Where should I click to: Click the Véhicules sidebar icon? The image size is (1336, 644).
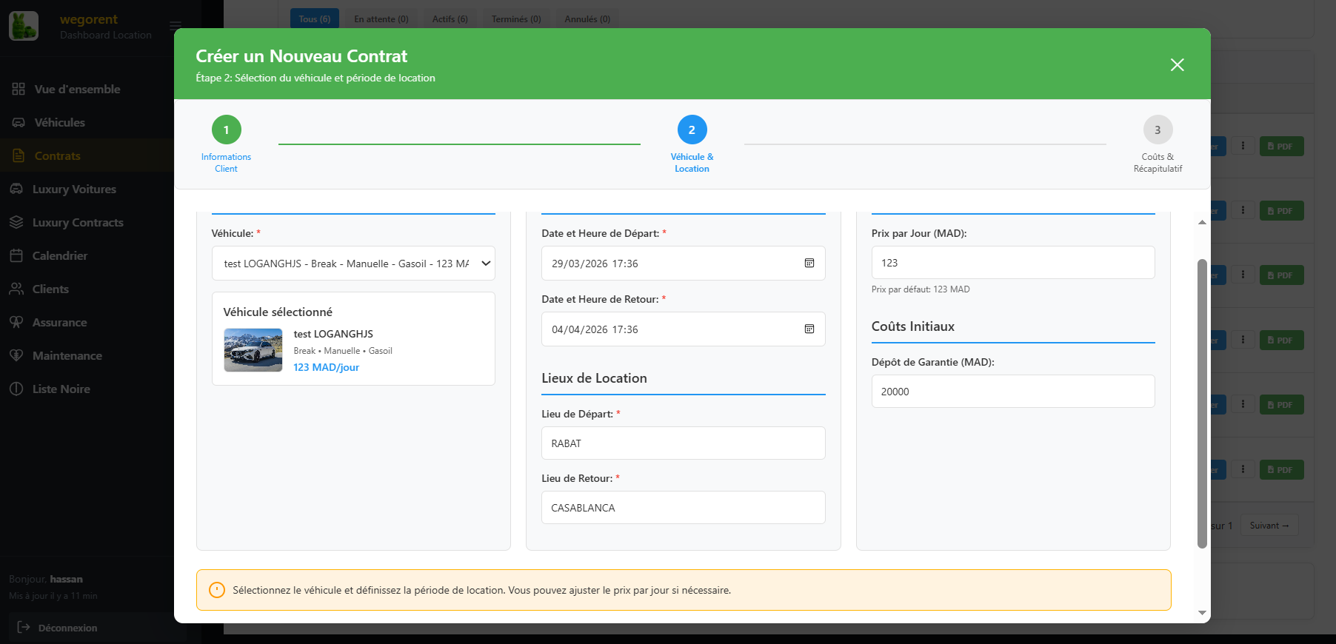(19, 123)
